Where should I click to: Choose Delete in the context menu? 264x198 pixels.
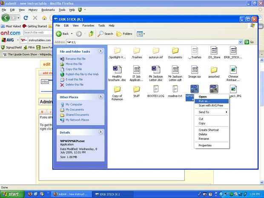click(212, 135)
